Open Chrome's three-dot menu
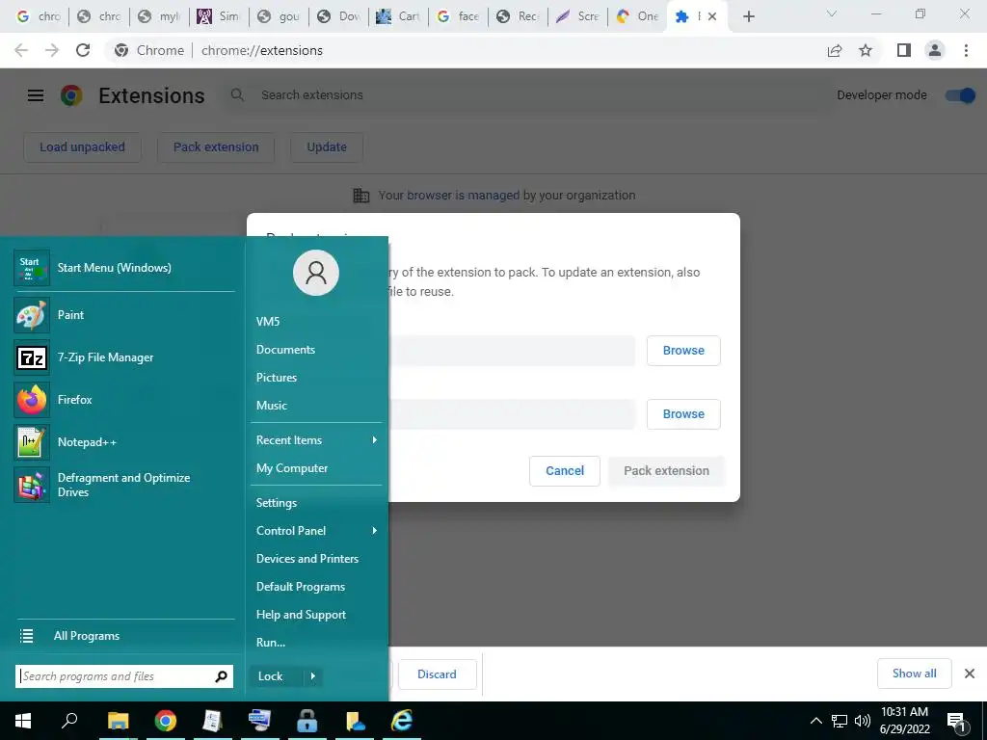The height and width of the screenshot is (740, 987). point(966,50)
